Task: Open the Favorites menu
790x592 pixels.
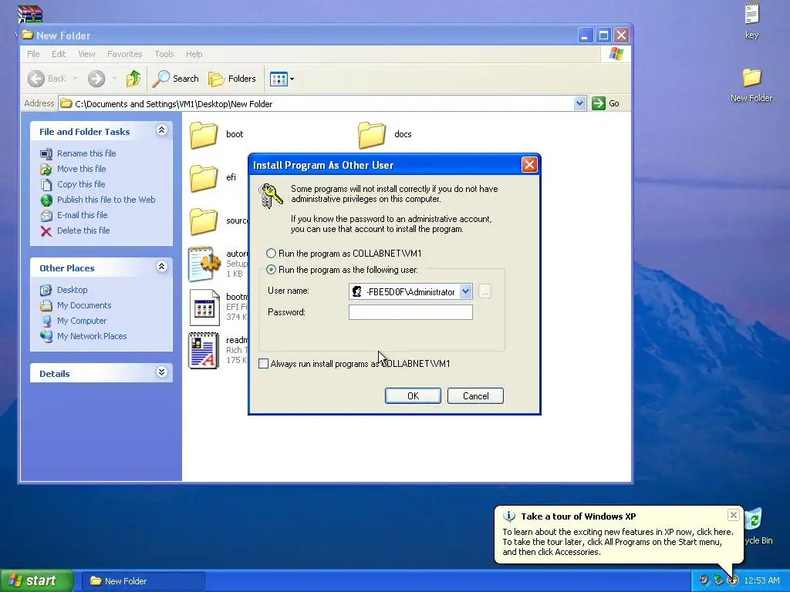Action: click(x=124, y=54)
